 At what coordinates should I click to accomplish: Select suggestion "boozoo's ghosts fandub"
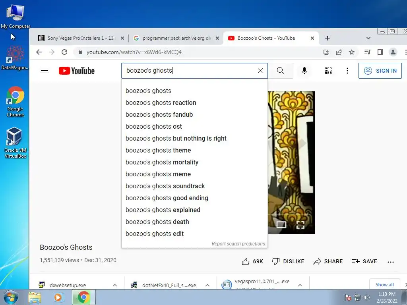(x=194, y=115)
